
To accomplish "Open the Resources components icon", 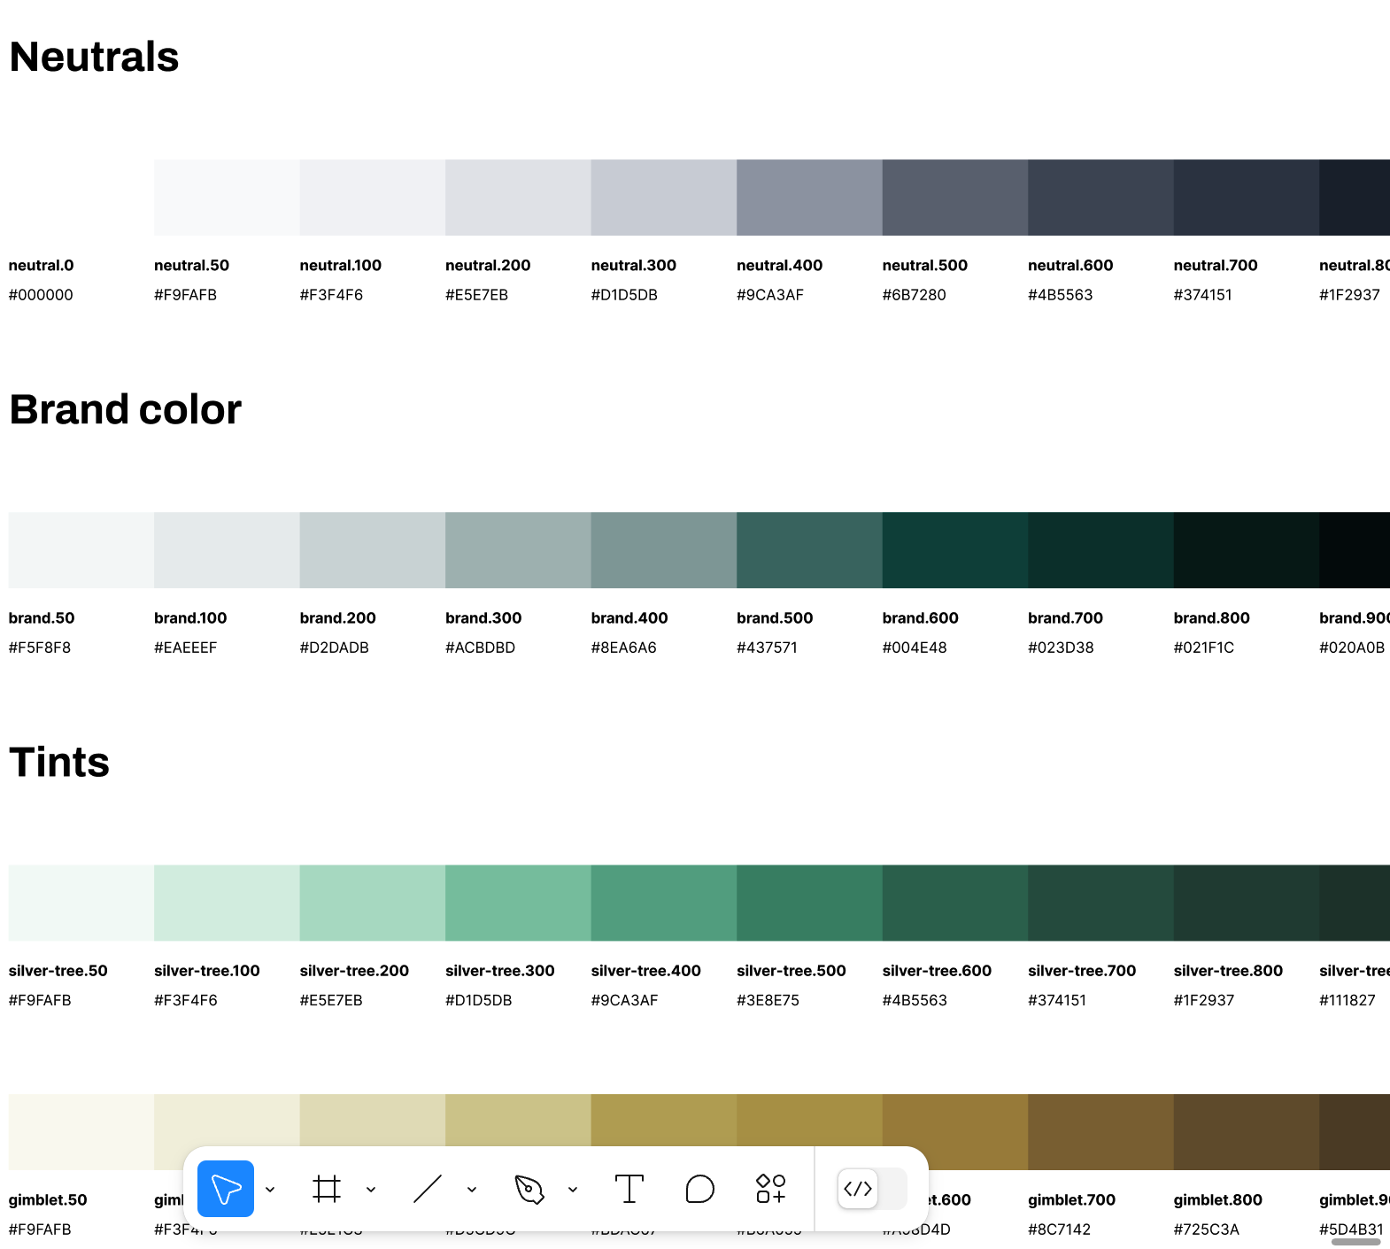I will (770, 1189).
